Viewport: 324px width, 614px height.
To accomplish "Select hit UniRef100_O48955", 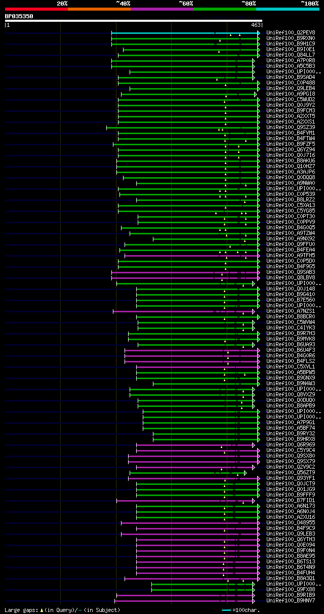I will (x=291, y=523).
